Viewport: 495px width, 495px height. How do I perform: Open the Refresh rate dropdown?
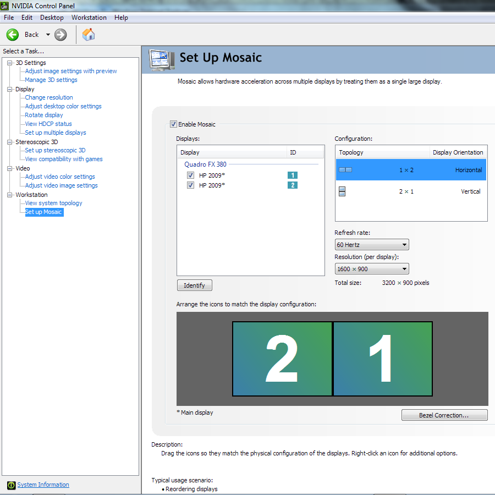coord(372,245)
